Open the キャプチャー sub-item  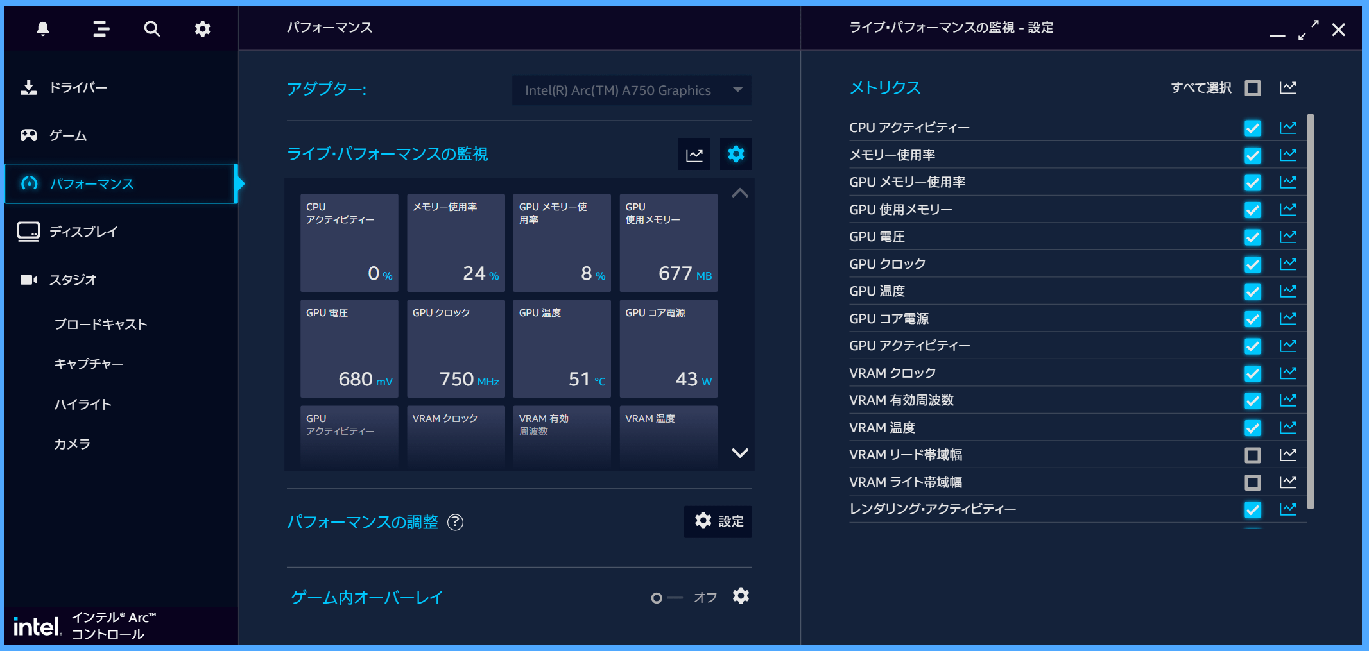[89, 364]
